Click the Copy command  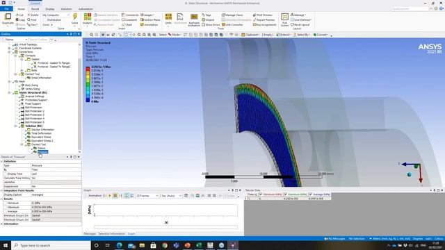pyautogui.click(x=20, y=20)
